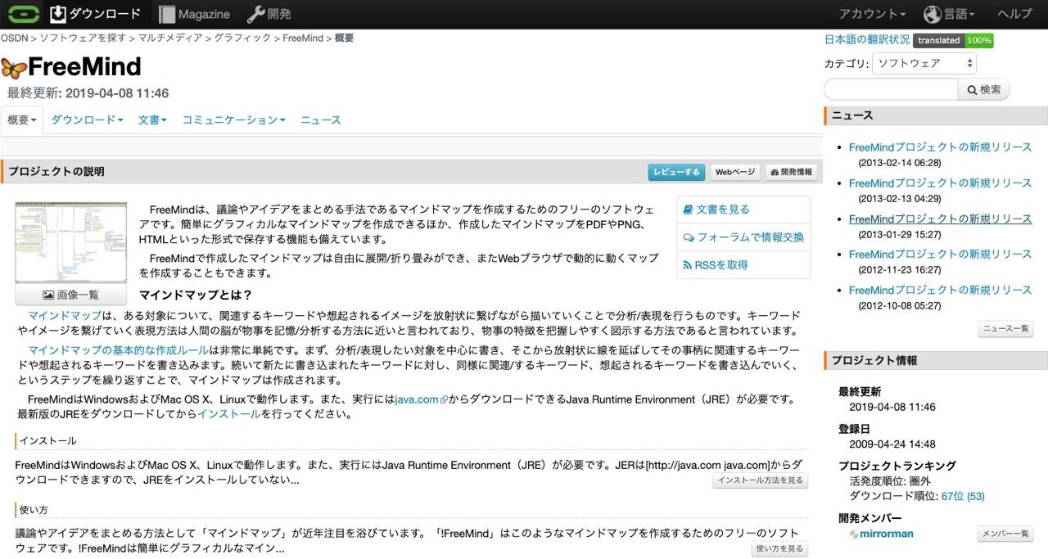Open news release dated 2012-11-23
This screenshot has height=559, width=1048.
[940, 255]
